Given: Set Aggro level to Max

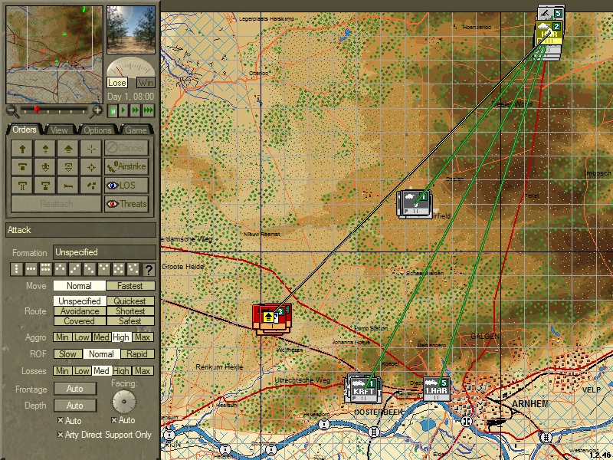Looking at the screenshot, I should tap(143, 337).
